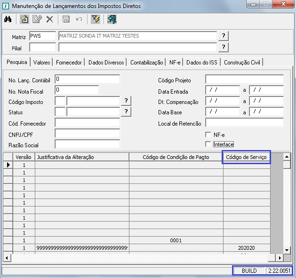Click the edit record pencil icon
The height and width of the screenshot is (278, 296).
37,19
